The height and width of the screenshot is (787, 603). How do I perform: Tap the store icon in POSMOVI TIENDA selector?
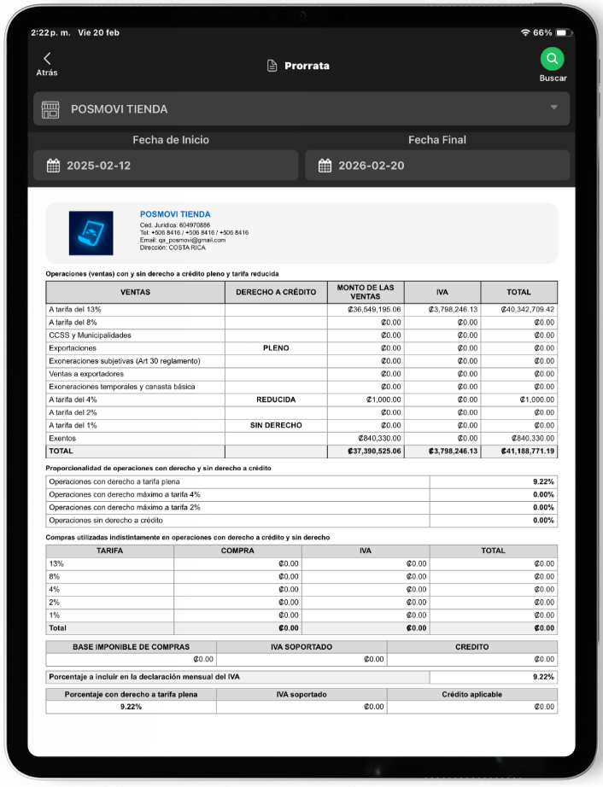(50, 109)
